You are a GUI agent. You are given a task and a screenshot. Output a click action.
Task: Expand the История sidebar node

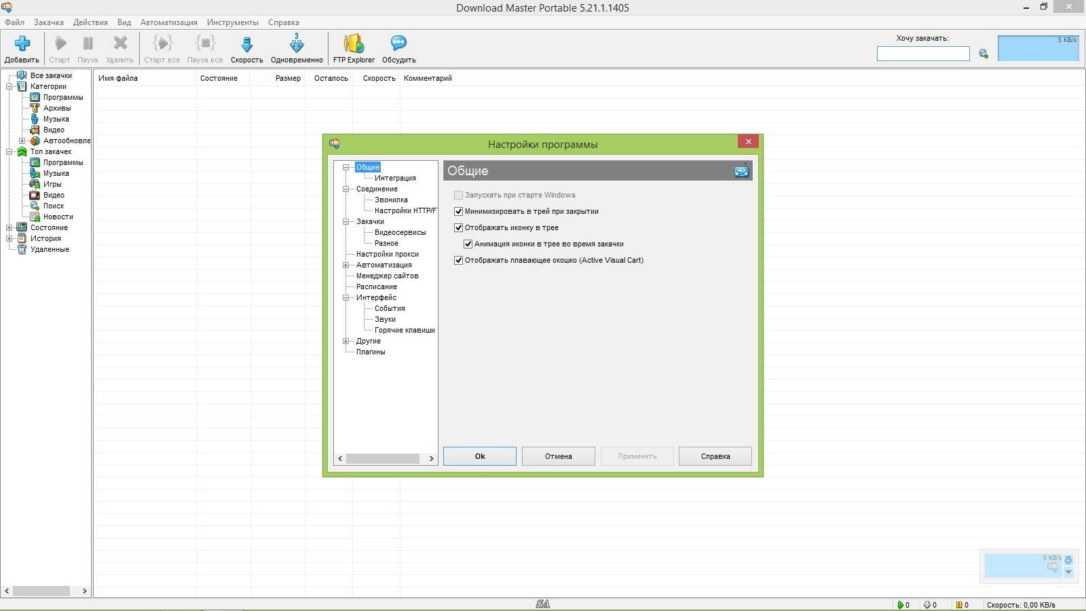[10, 238]
